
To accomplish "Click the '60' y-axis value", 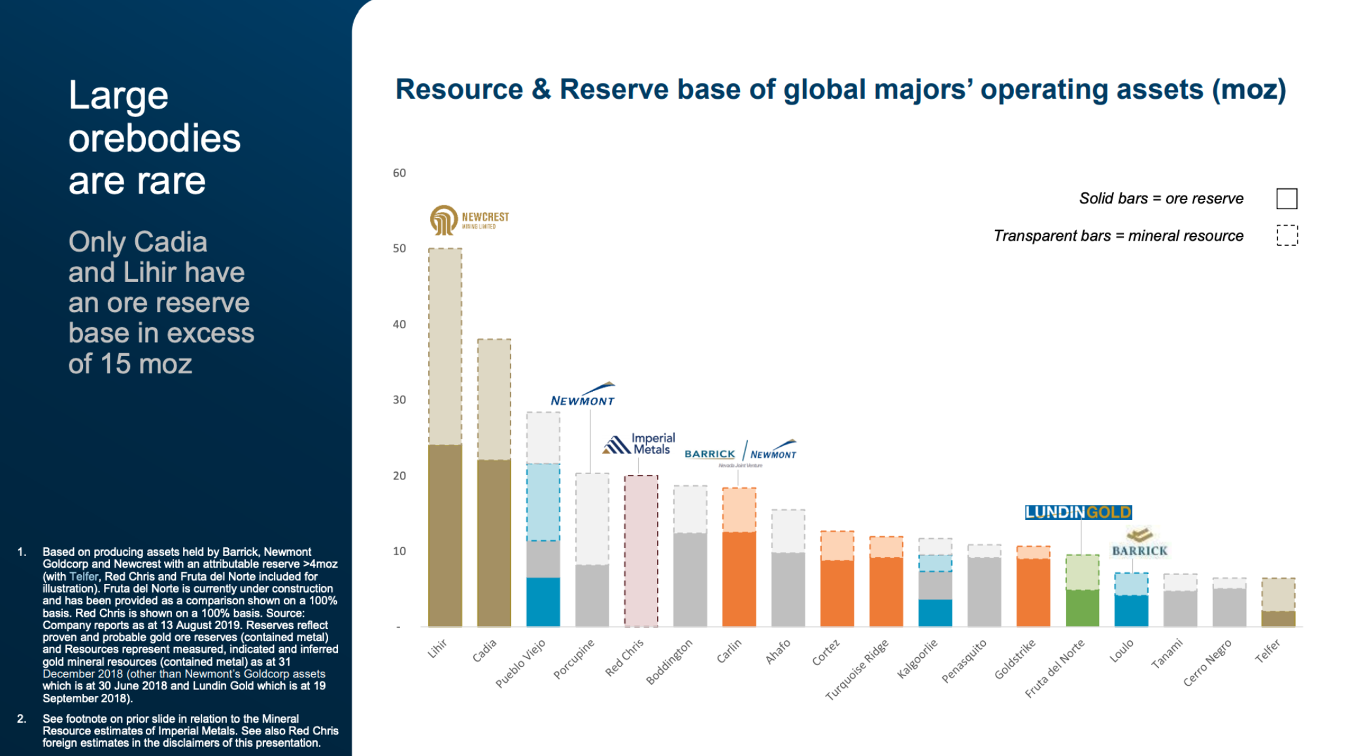I will click(x=399, y=173).
